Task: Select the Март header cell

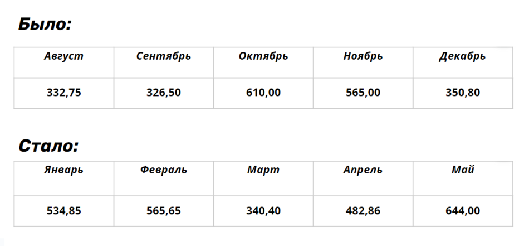Action: coord(263,170)
